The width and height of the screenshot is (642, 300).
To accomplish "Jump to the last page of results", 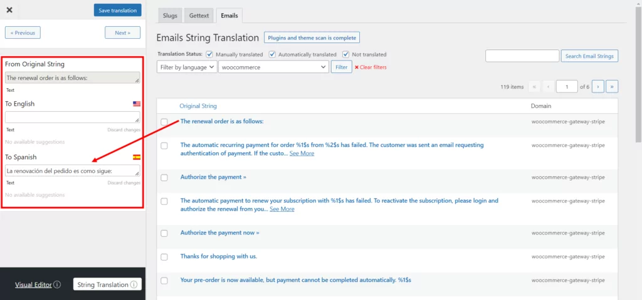I will (612, 87).
